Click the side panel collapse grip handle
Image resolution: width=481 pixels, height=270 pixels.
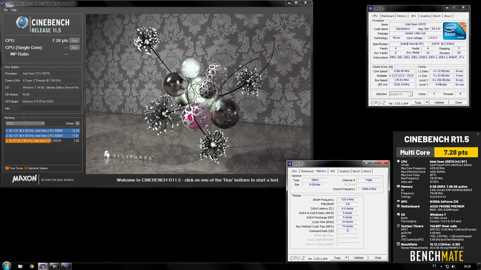click(x=84, y=99)
